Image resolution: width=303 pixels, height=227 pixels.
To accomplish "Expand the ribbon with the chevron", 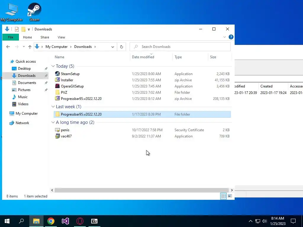I will coord(224,37).
